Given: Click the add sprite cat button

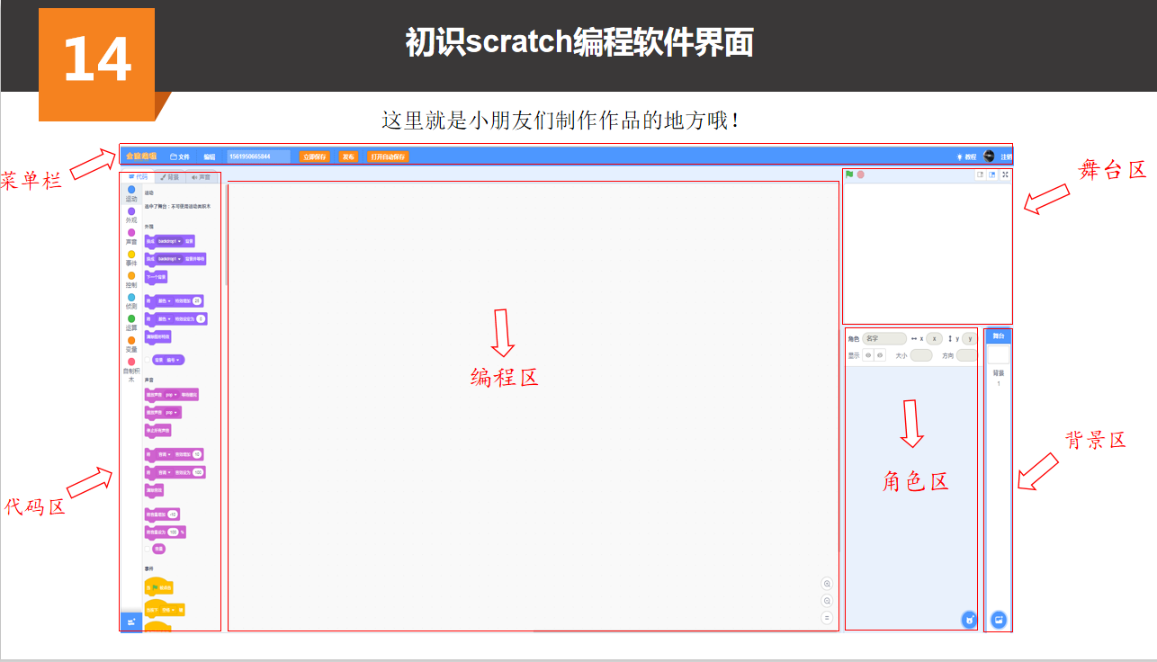Looking at the screenshot, I should pos(969,620).
